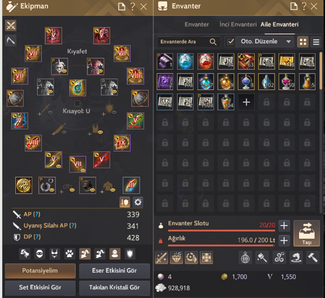Switch to İnci Envanteri tab
This screenshot has height=298, width=325.
pyautogui.click(x=238, y=24)
